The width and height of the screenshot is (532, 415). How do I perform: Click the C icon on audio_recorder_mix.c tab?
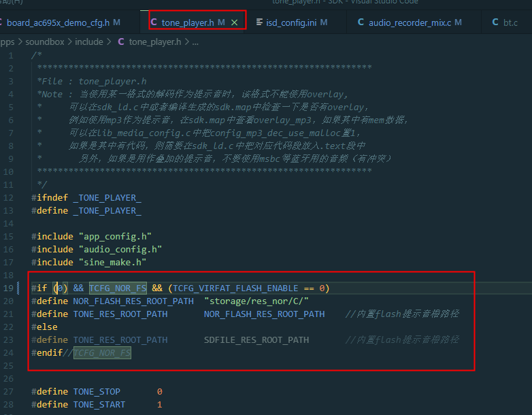[361, 22]
